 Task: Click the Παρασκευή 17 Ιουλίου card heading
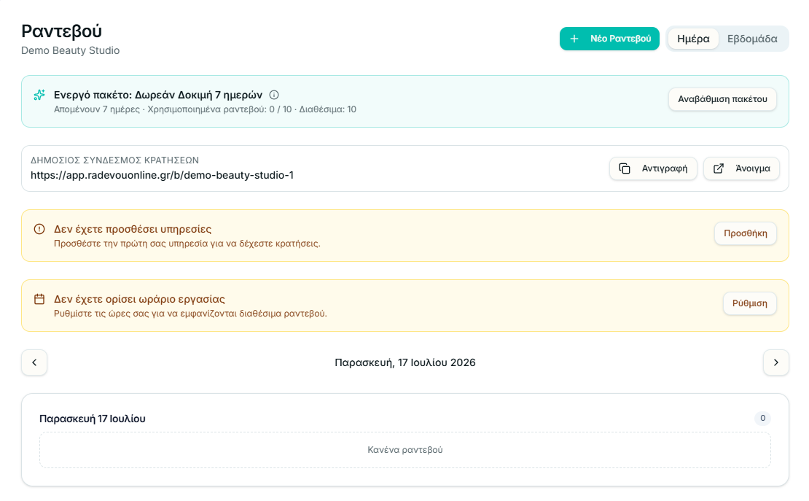93,419
